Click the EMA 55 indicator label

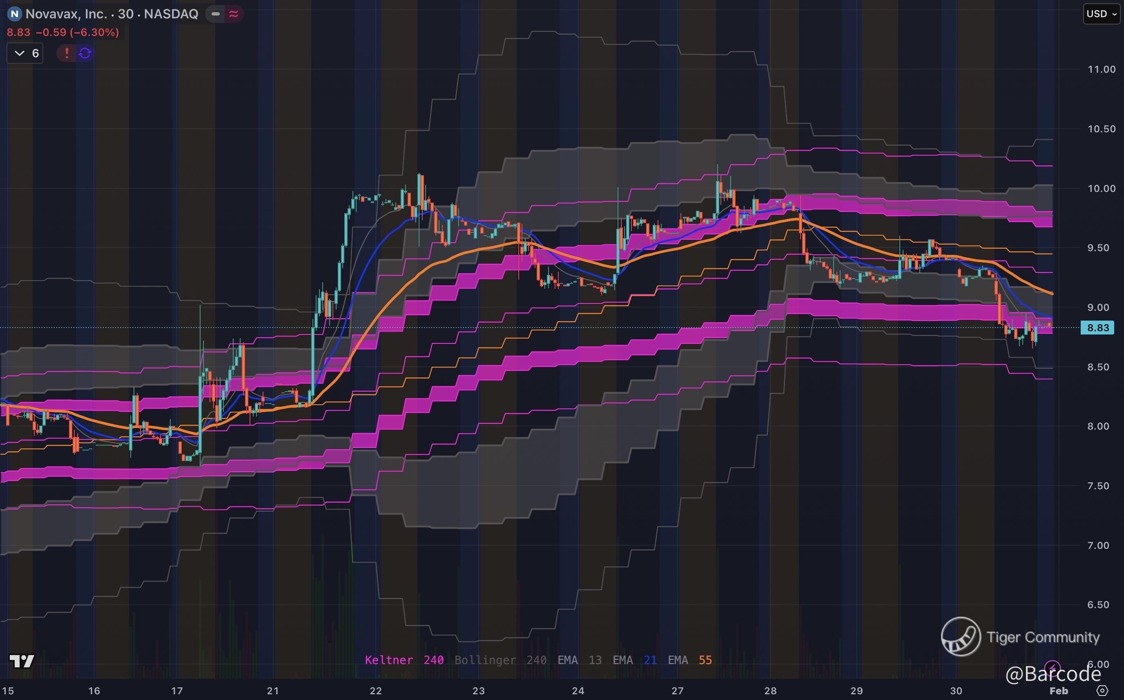[689, 660]
